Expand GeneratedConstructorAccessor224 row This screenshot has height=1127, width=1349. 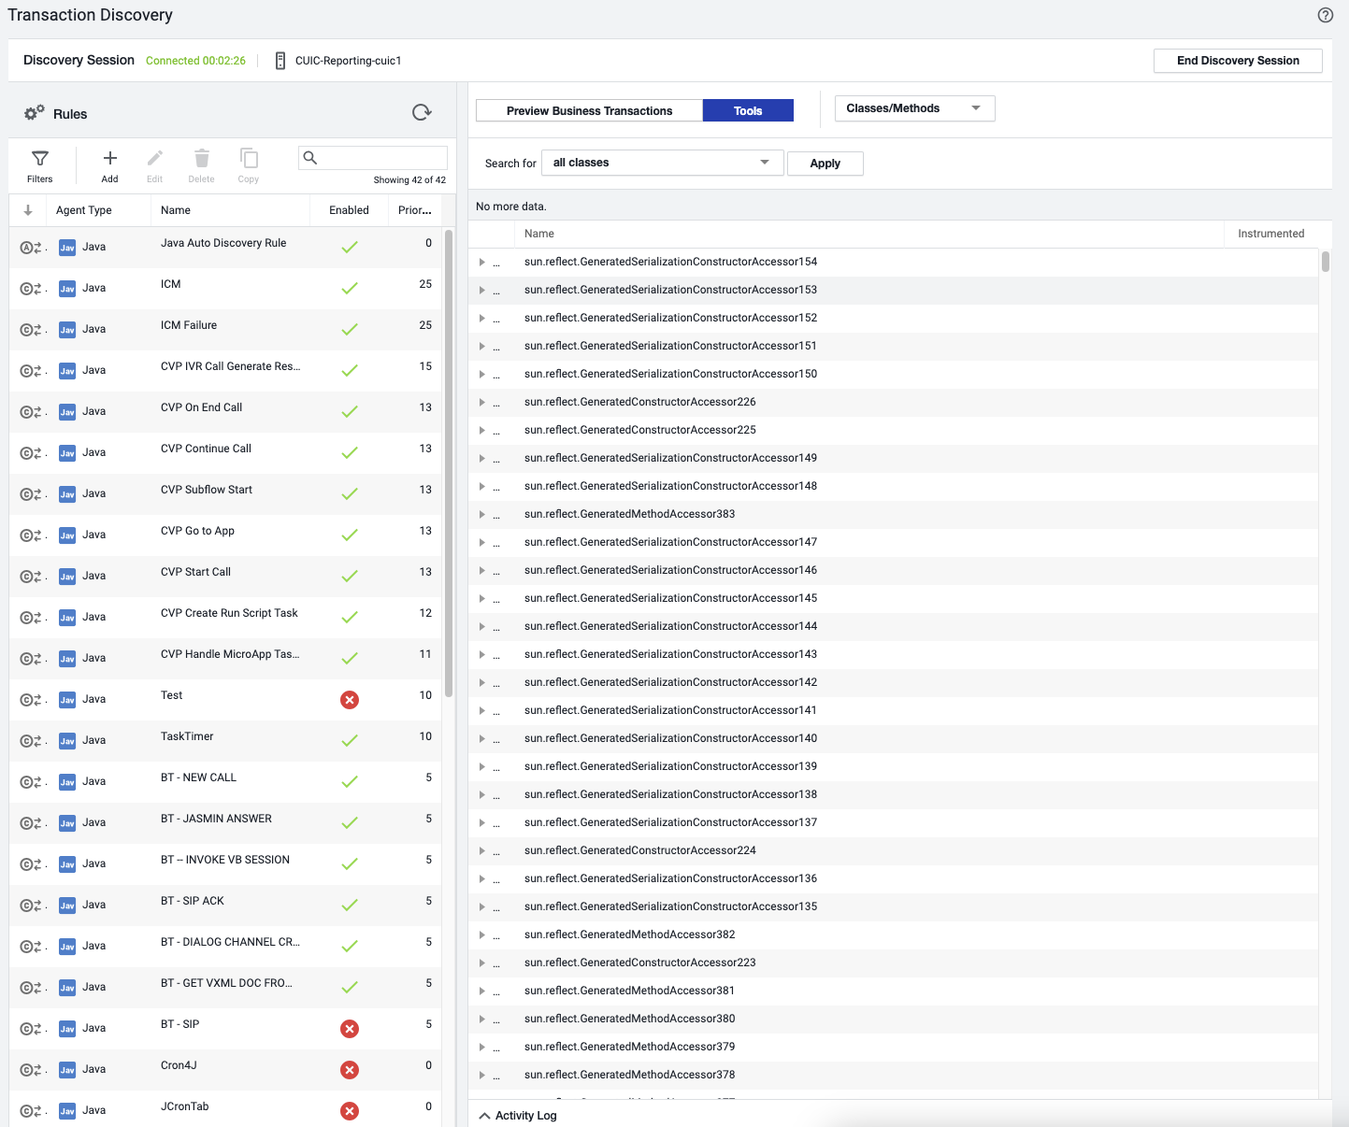(x=482, y=851)
